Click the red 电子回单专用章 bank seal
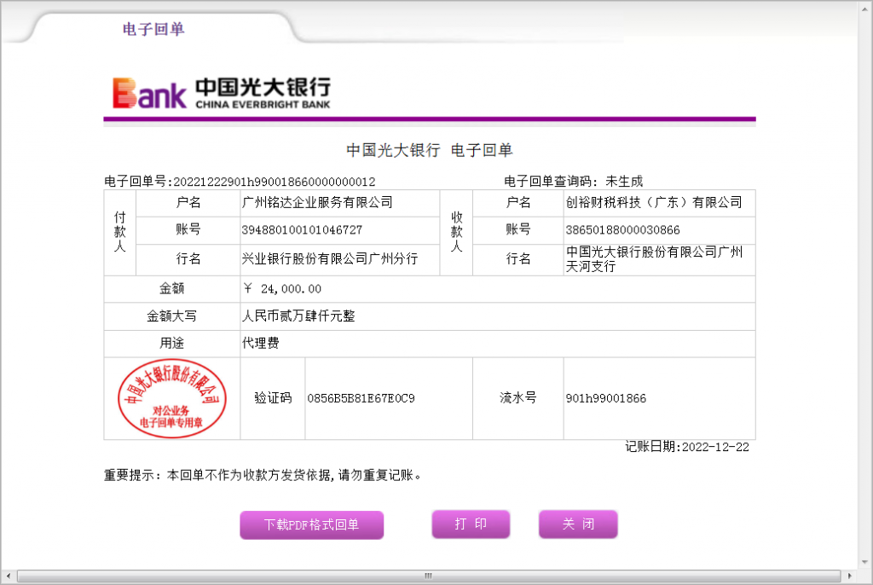Image resolution: width=873 pixels, height=585 pixels. [172, 398]
